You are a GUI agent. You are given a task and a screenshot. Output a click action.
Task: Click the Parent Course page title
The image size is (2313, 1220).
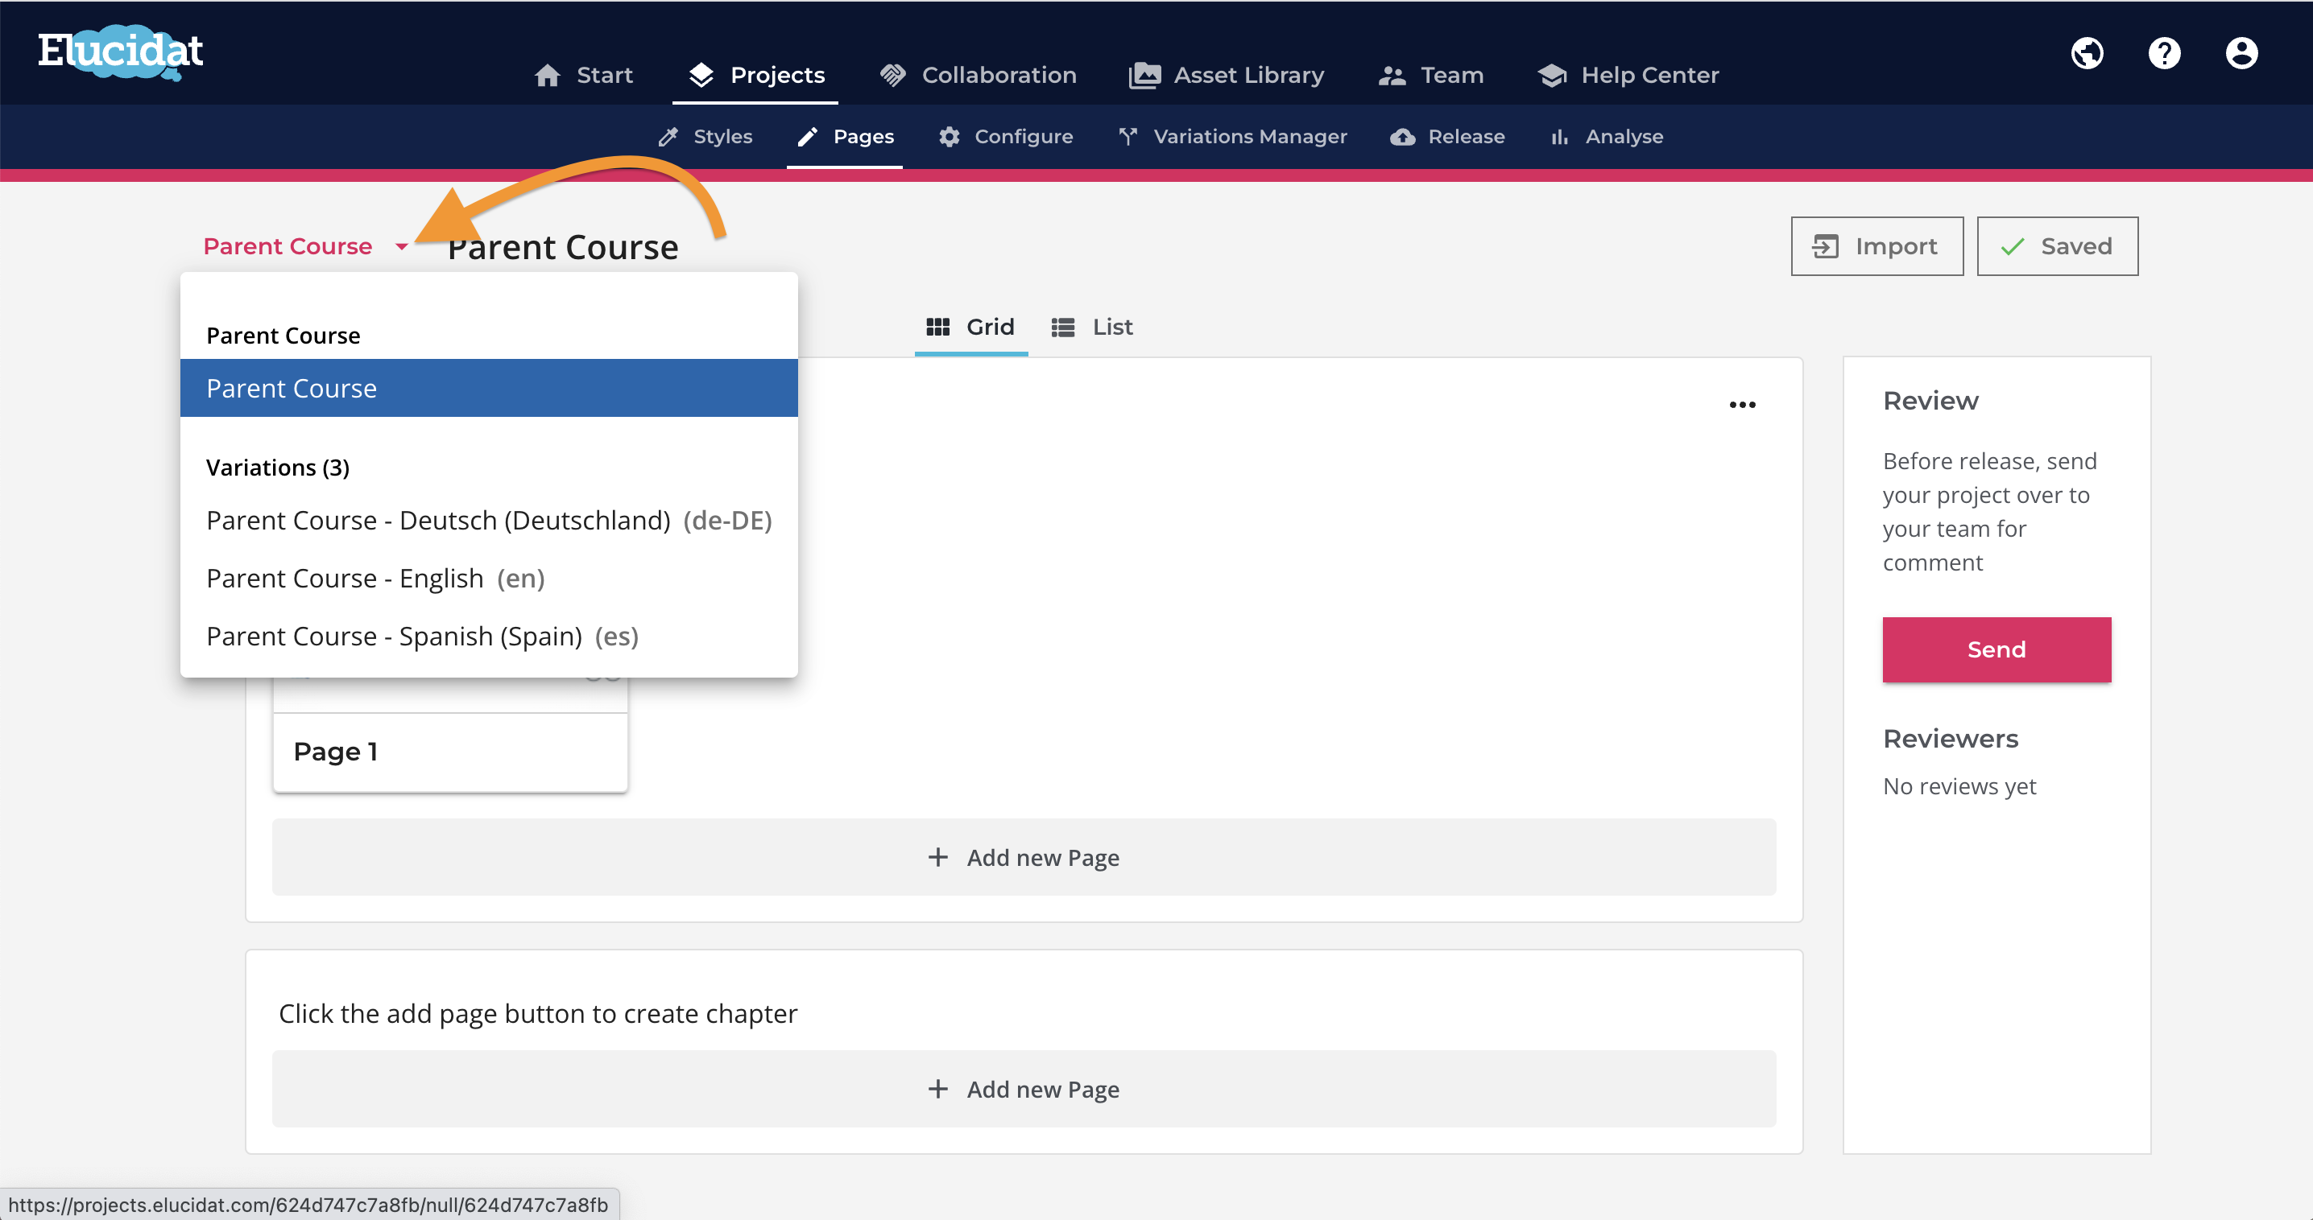tap(563, 248)
